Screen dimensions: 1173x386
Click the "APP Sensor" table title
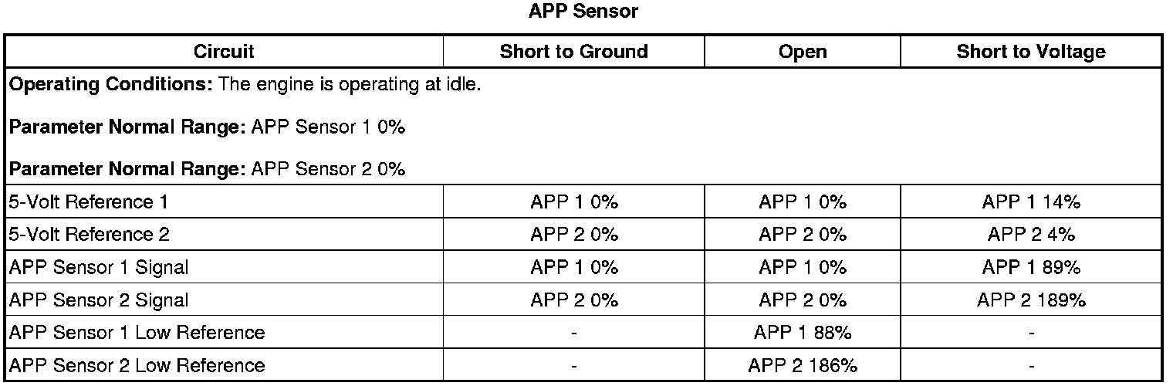point(583,12)
